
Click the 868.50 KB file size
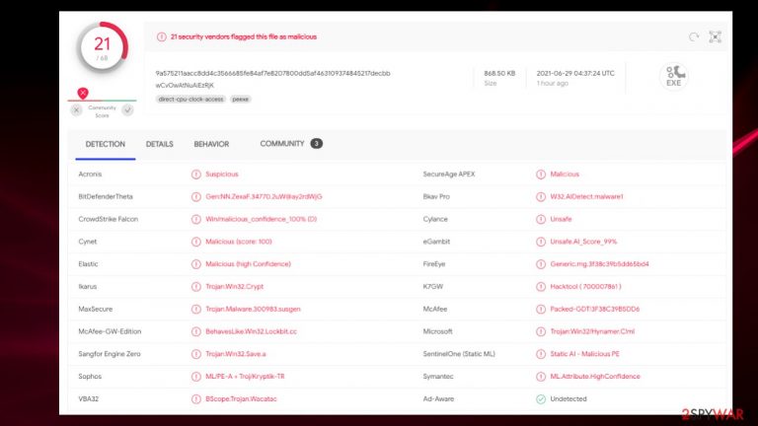pyautogui.click(x=499, y=73)
